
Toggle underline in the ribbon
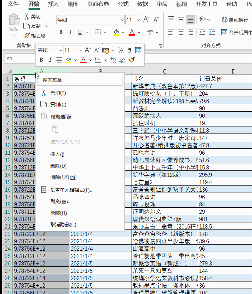(x=79, y=32)
